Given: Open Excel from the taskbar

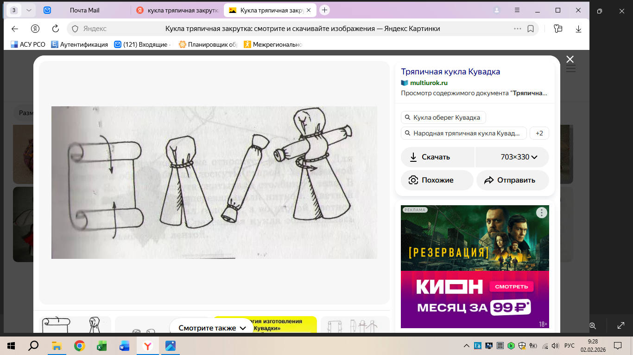Looking at the screenshot, I should coord(101,346).
